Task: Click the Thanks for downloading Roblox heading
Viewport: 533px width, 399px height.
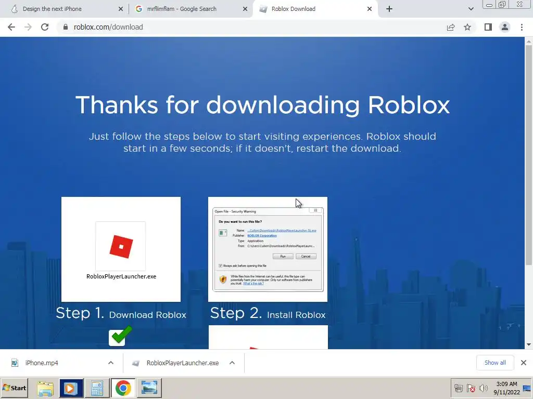Action: click(262, 105)
